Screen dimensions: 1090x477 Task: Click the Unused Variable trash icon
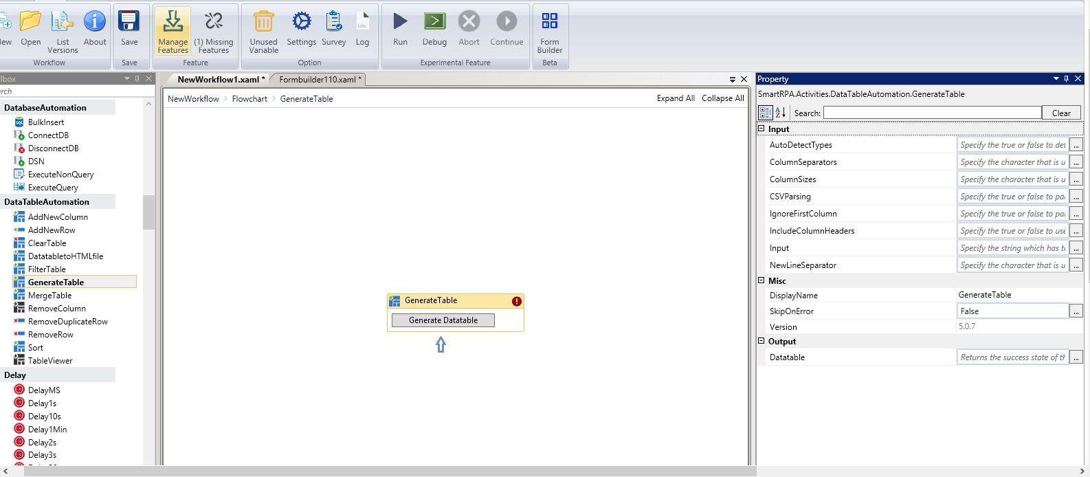pyautogui.click(x=263, y=23)
